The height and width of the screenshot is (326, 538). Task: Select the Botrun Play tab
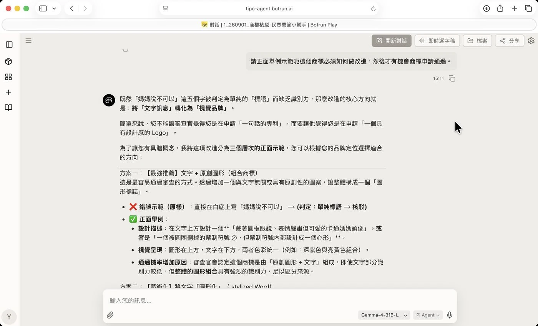tap(269, 25)
